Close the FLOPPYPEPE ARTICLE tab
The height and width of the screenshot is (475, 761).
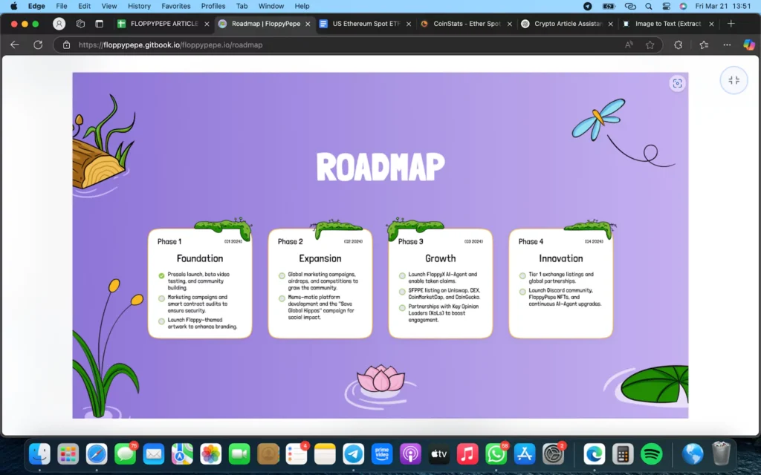click(207, 24)
